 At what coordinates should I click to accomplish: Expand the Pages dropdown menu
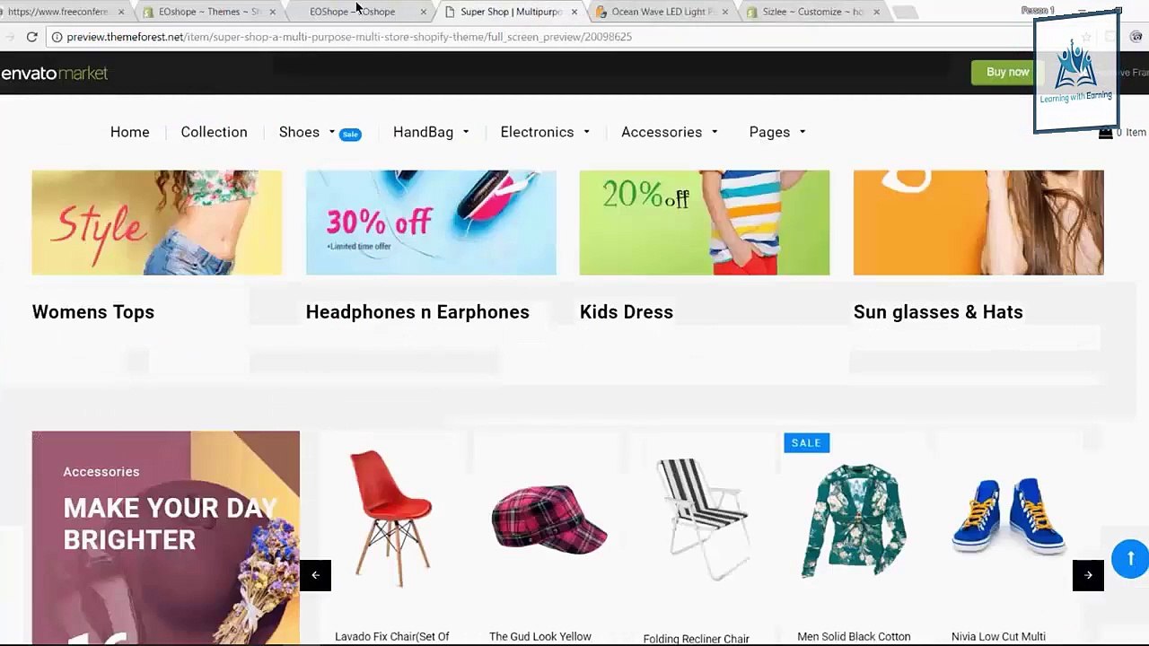click(777, 132)
